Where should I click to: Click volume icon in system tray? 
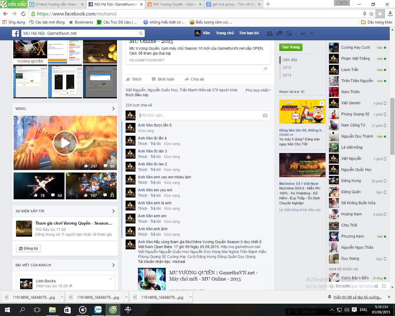[x=347, y=310]
